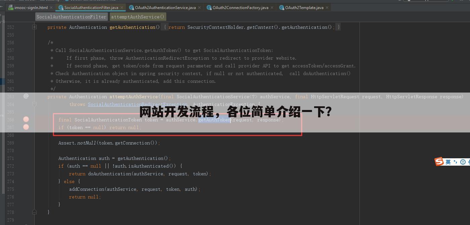Screen dimensions: 470x225
Task: Switch Sogou input between English and Chinese
Action: 448,162
